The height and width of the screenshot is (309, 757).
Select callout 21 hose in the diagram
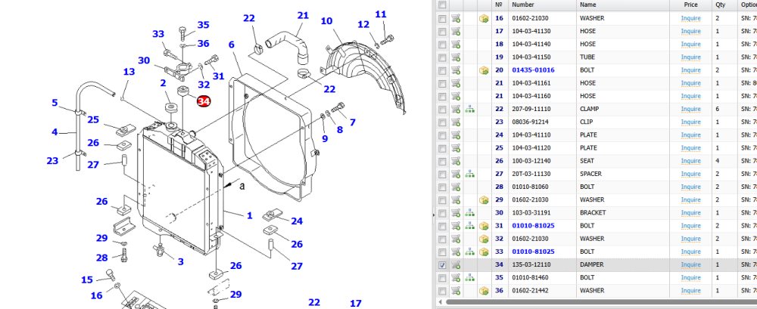[x=303, y=15]
